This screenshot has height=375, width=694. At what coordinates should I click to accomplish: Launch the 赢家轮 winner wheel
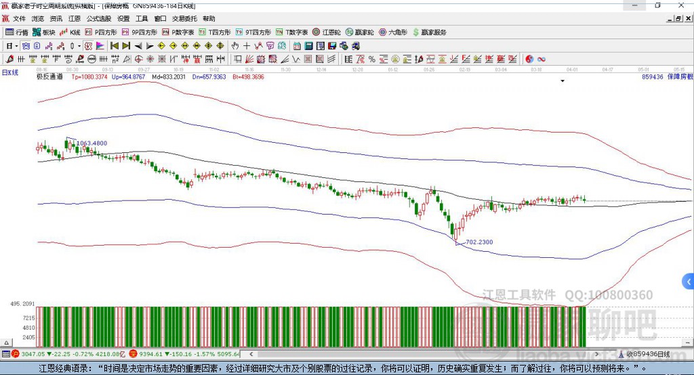(359, 32)
